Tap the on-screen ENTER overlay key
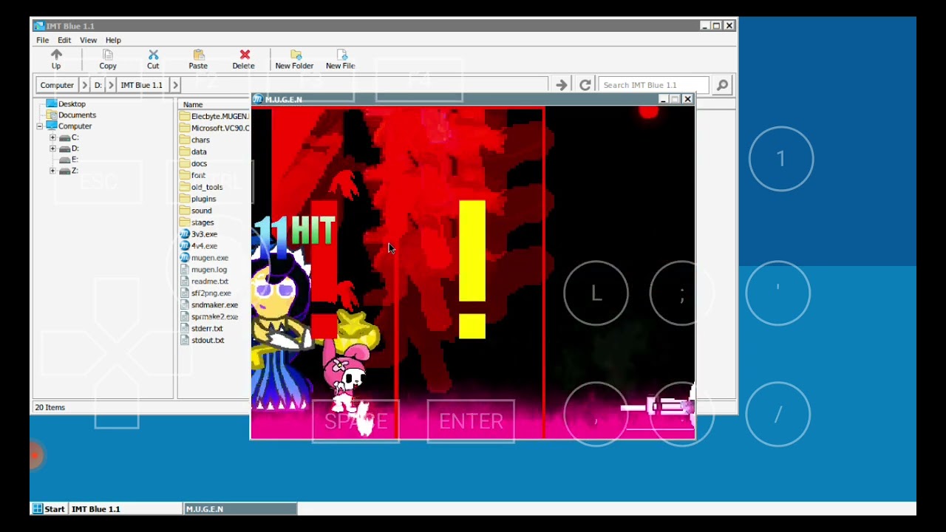 [x=471, y=421]
